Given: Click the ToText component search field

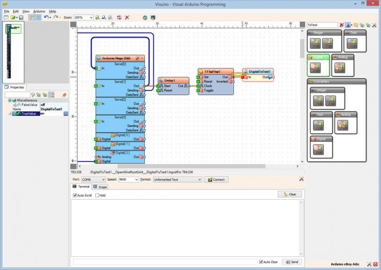Looking at the screenshot, I should point(321,25).
